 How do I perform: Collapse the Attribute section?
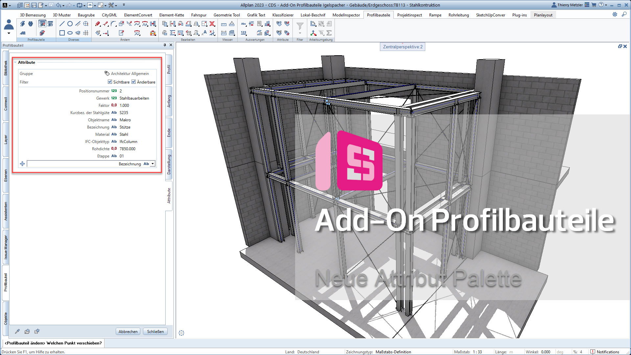pos(15,62)
